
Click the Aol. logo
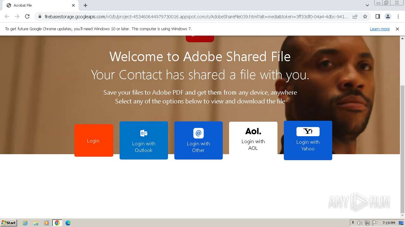coord(253,131)
